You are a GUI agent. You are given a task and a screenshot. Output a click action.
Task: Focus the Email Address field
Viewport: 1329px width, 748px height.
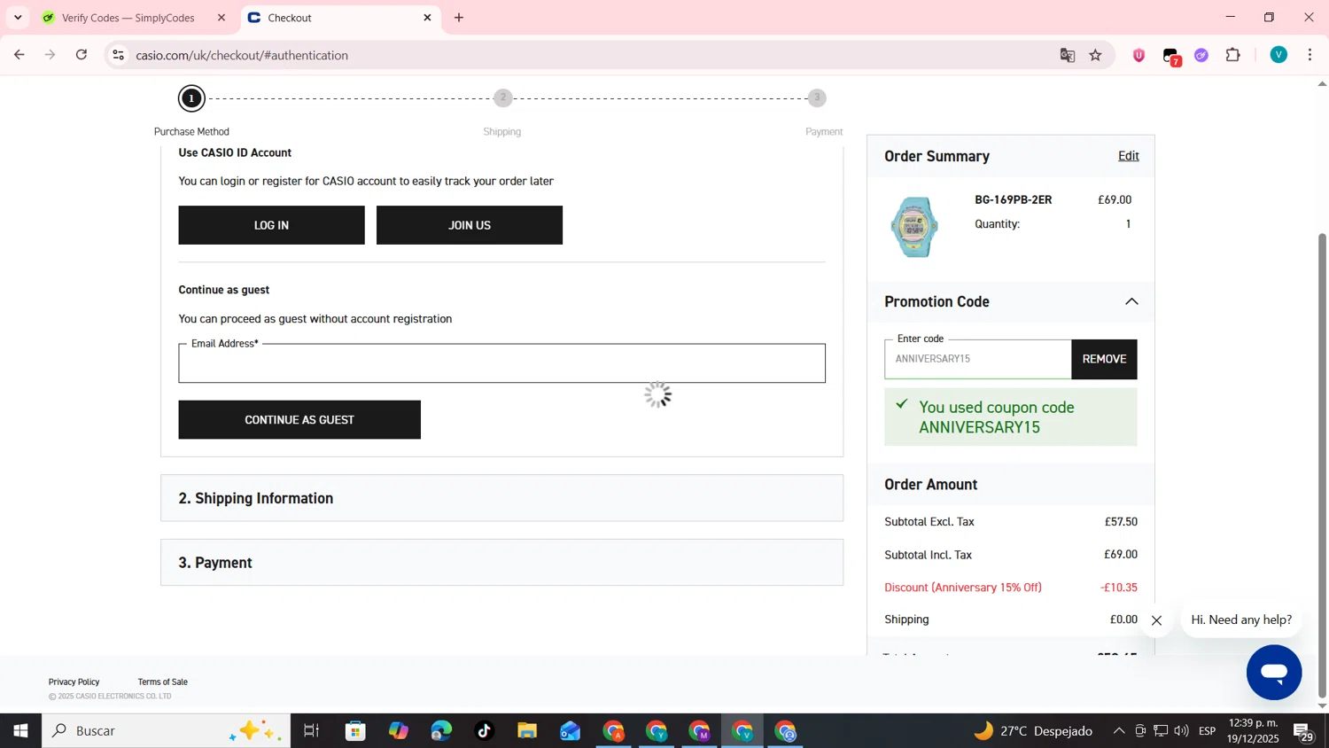coord(501,363)
